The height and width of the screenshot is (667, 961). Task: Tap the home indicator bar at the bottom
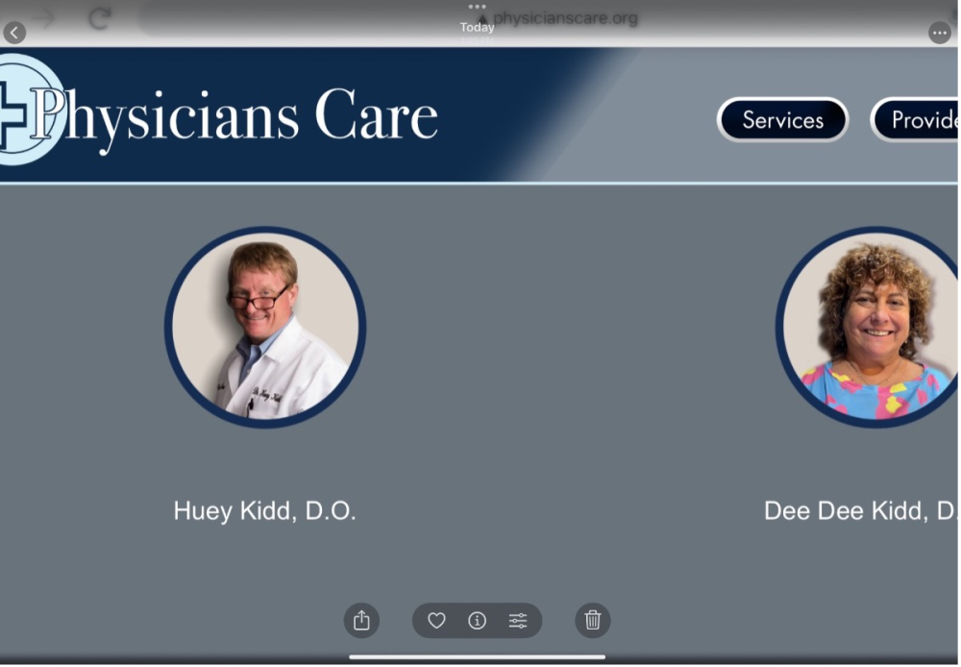click(478, 657)
